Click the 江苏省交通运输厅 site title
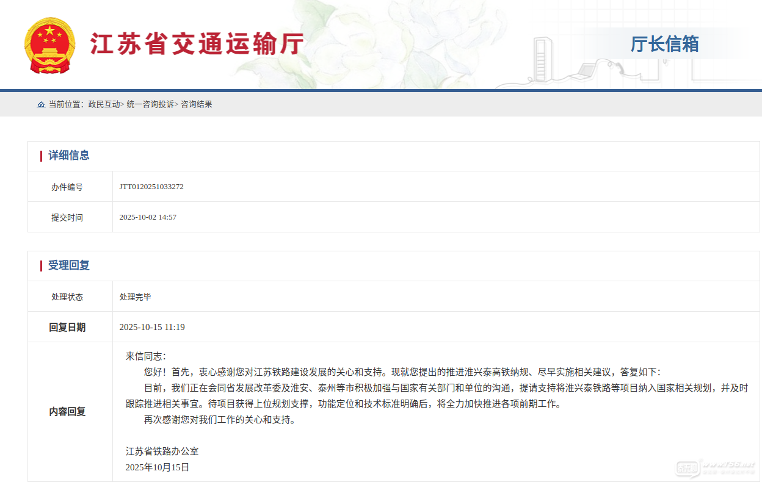Screen dimensions: 762x485 coord(197,45)
